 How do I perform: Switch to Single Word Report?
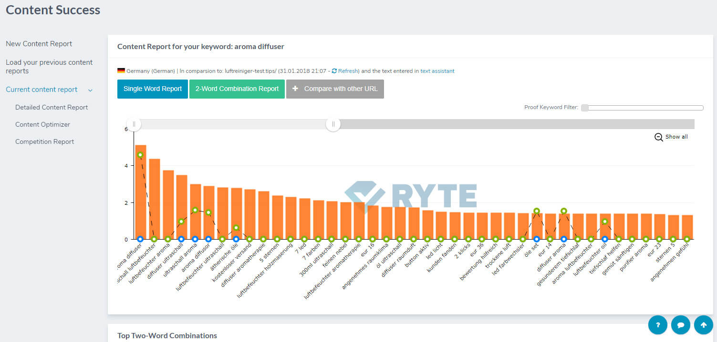point(153,89)
